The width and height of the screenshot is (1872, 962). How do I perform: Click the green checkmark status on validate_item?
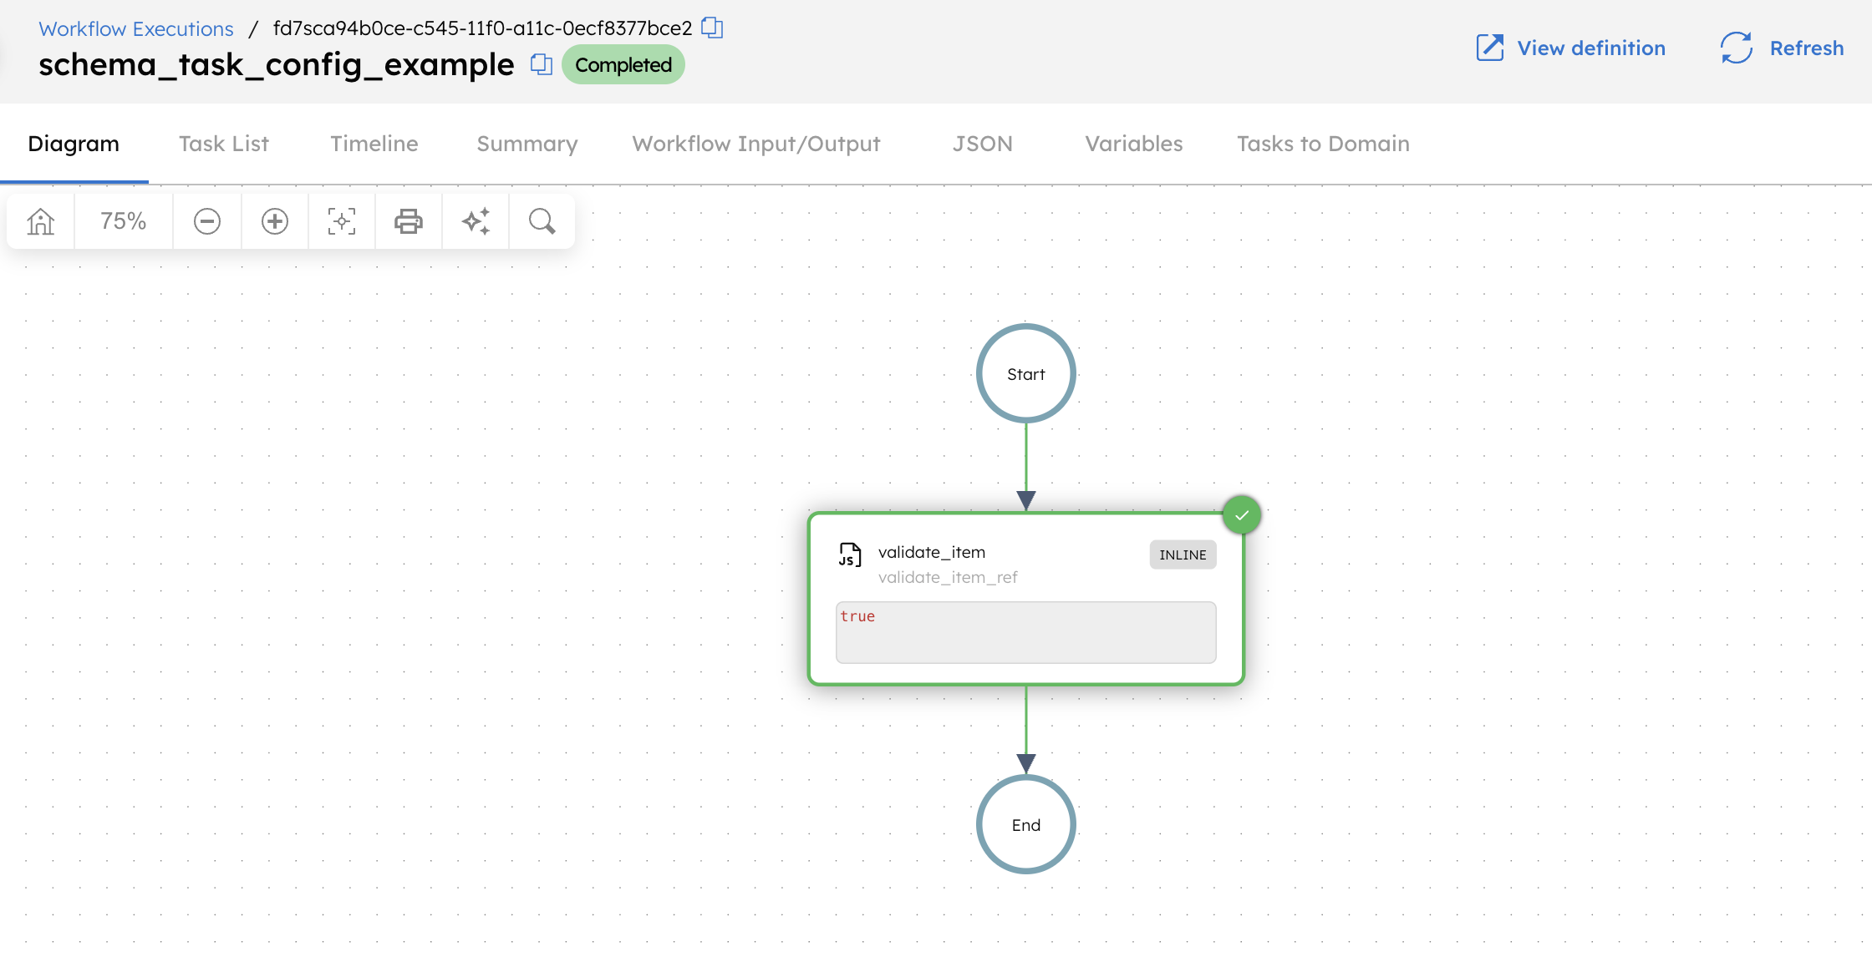click(1242, 514)
